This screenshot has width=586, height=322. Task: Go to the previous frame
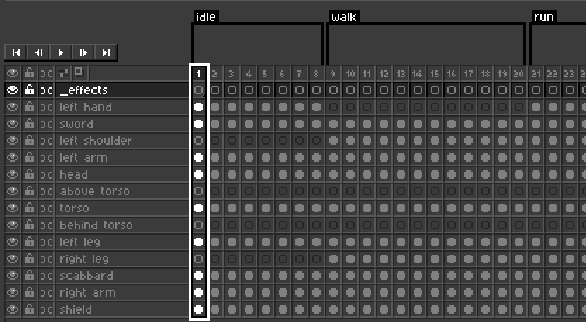38,52
